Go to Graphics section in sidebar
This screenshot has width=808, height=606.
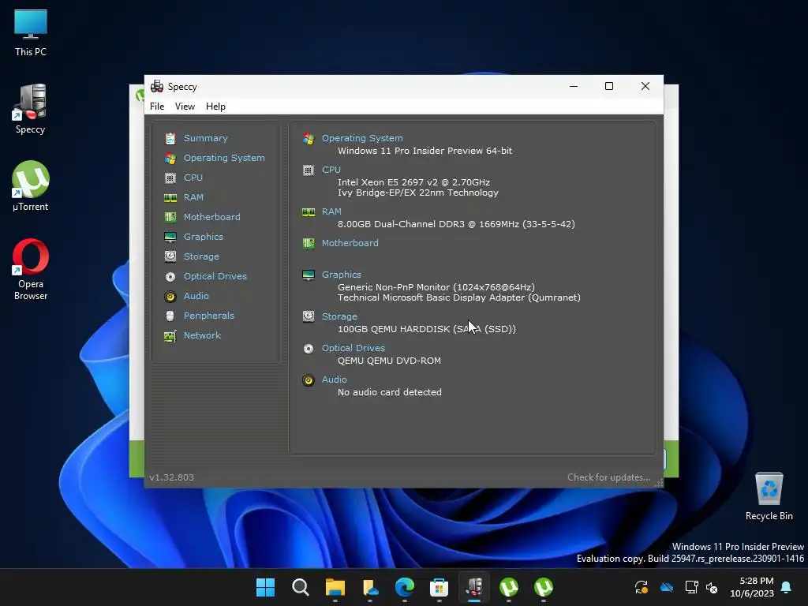pos(204,237)
